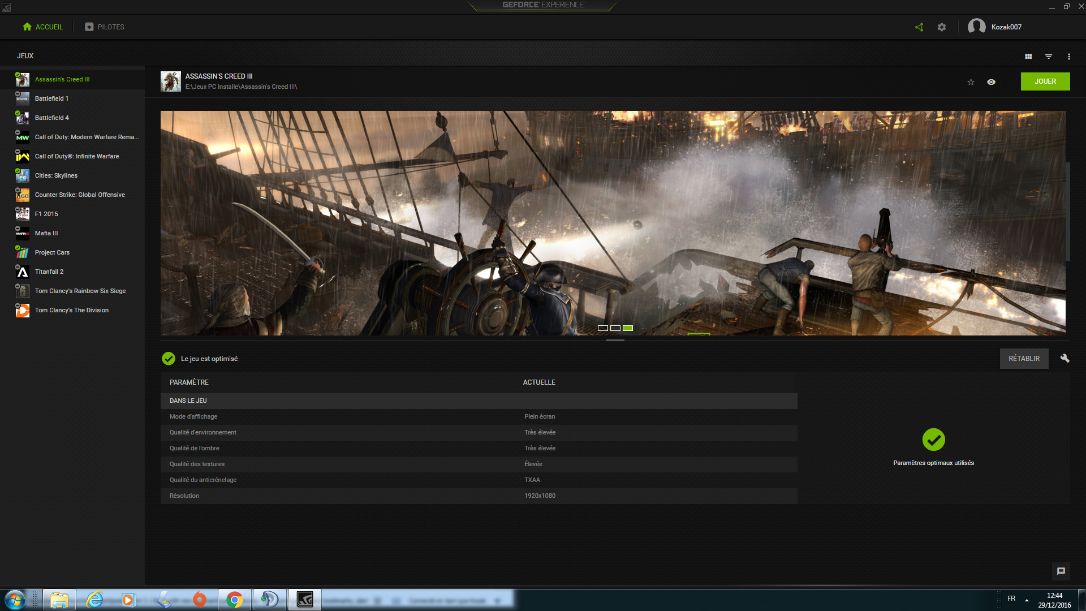
Task: Open the settings gear icon
Action: 942,27
